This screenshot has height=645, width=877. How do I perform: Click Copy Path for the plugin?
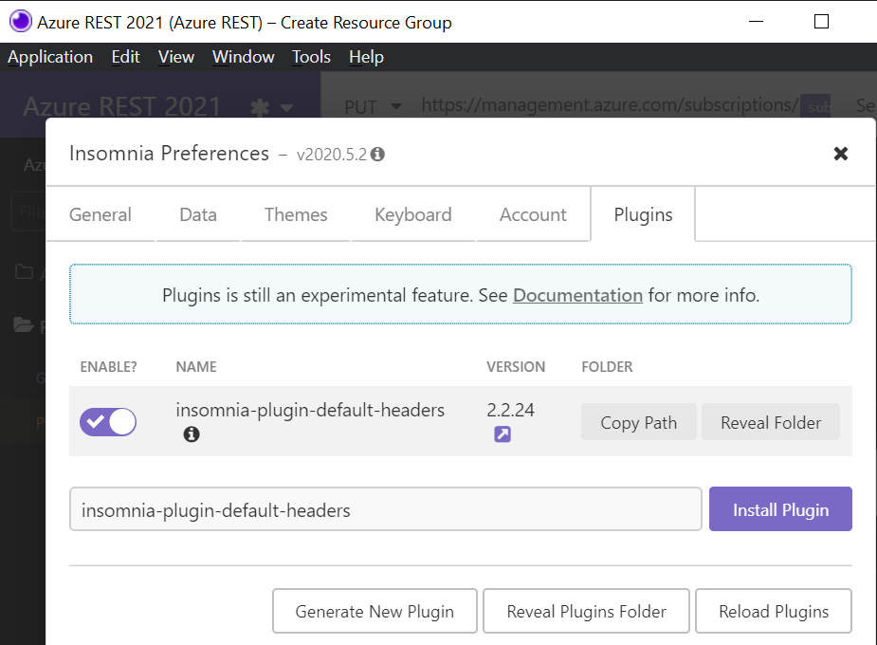(x=638, y=421)
